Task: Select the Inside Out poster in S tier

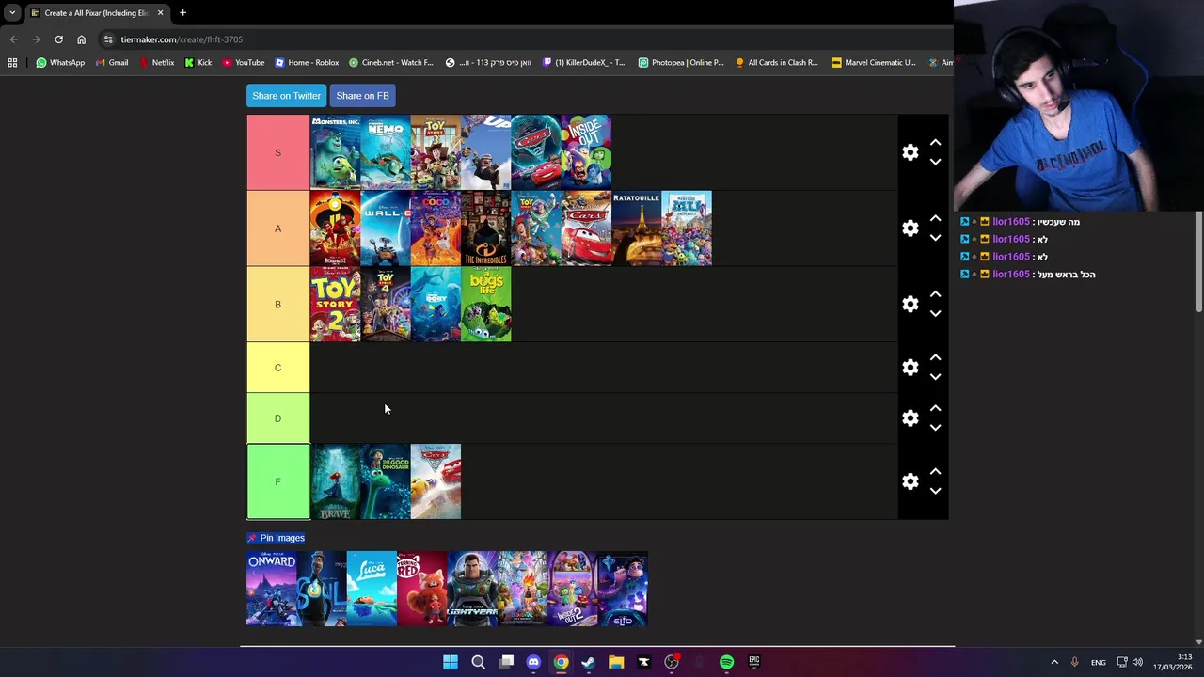Action: pos(586,152)
